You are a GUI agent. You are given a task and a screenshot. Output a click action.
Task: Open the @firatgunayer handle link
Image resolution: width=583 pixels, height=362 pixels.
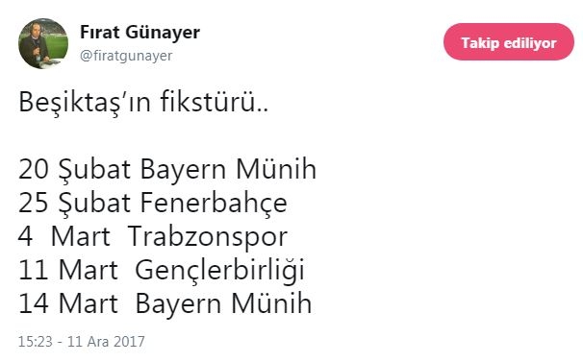(126, 56)
